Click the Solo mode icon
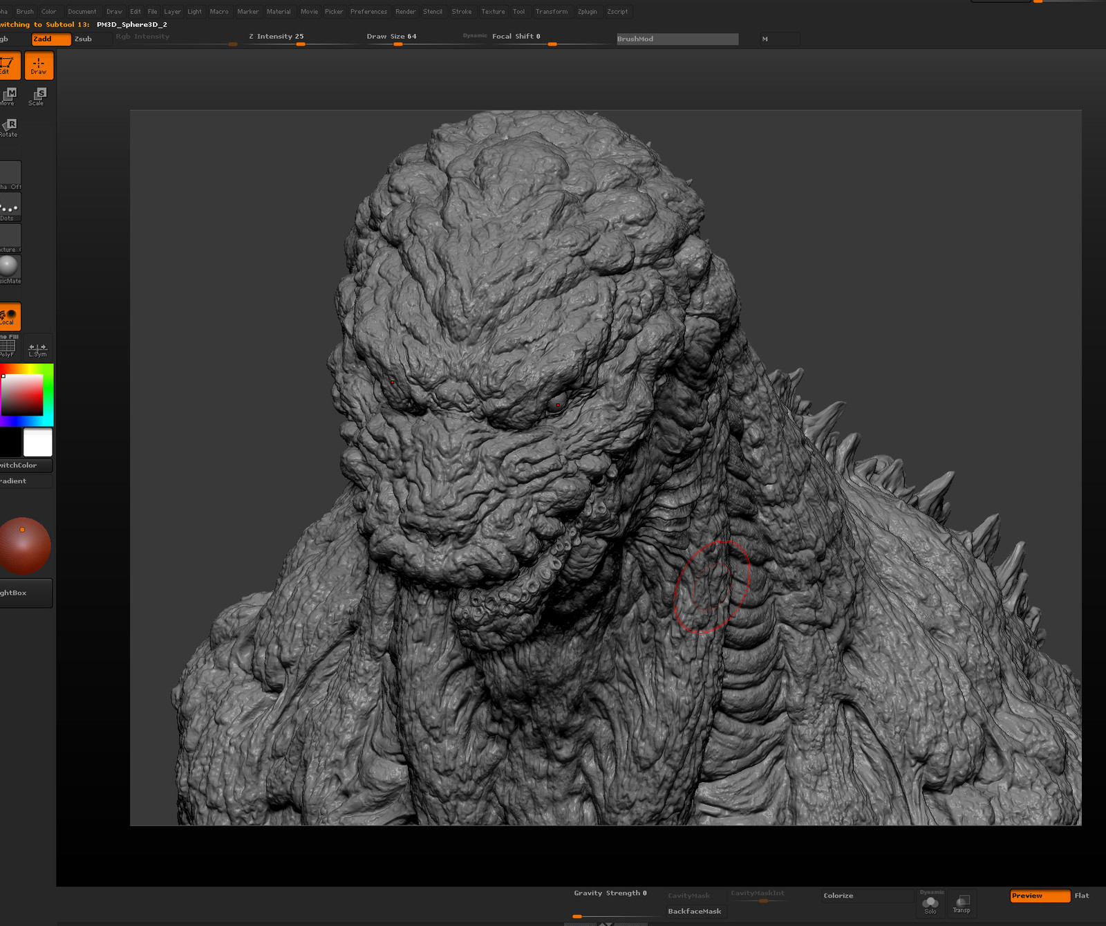The width and height of the screenshot is (1106, 926). tap(930, 904)
